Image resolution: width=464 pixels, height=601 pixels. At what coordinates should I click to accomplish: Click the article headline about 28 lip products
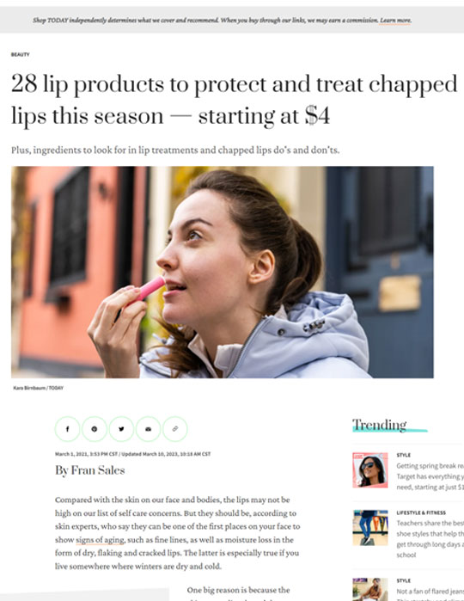pos(234,100)
